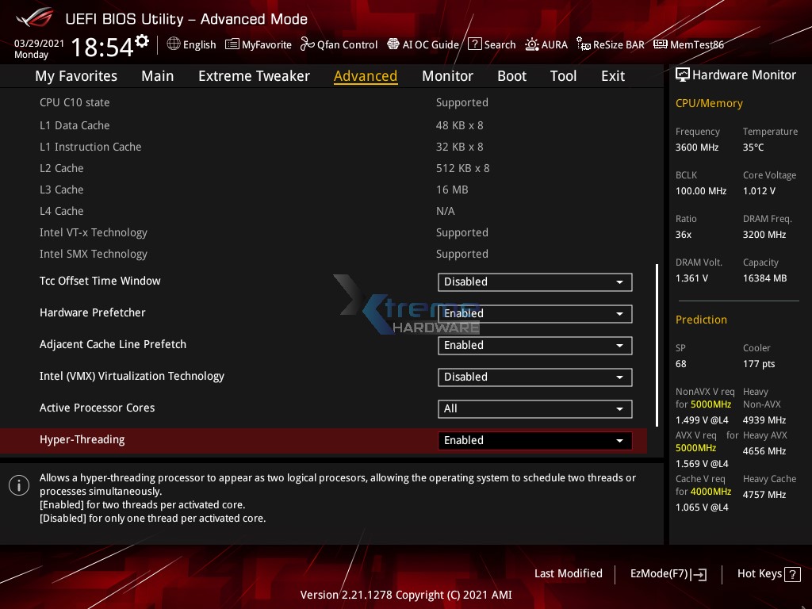Open the BIOS Search function
The height and width of the screenshot is (609, 812).
(x=492, y=44)
